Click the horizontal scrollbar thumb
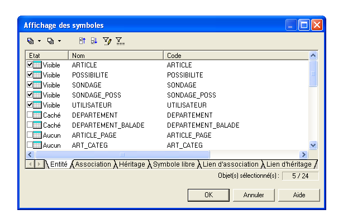The height and width of the screenshot is (224, 343). (122, 155)
